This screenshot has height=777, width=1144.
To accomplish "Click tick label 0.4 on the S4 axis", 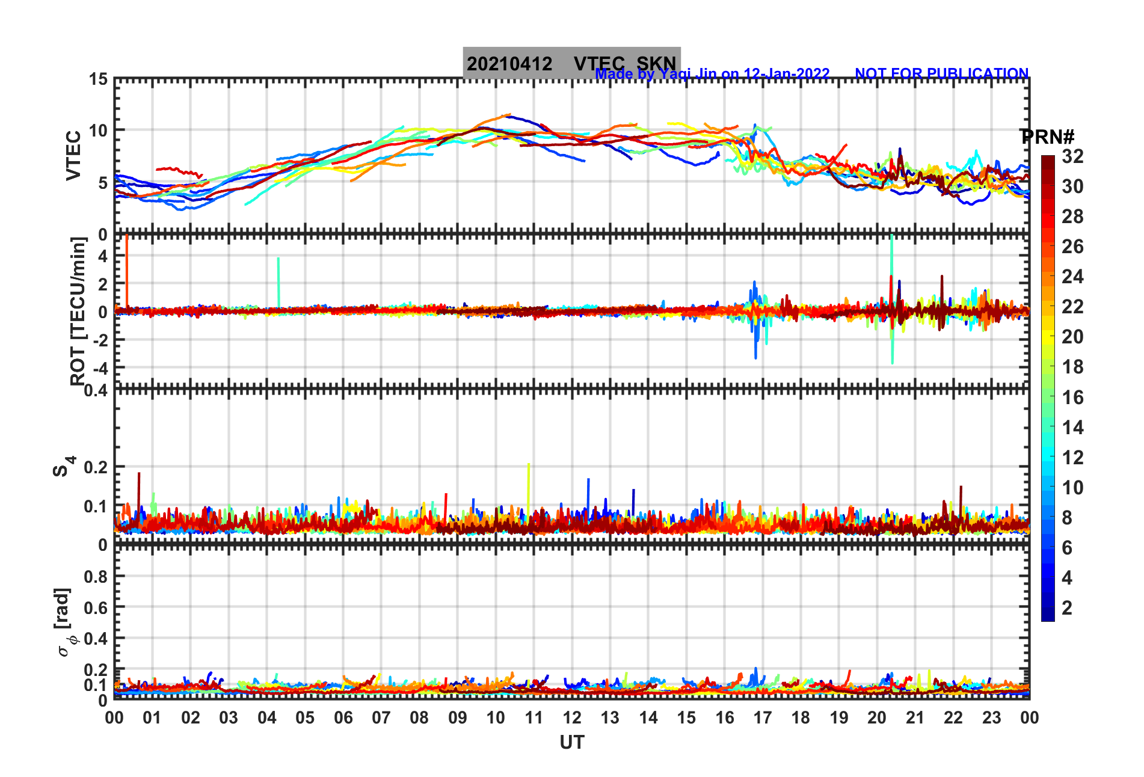I will pos(96,391).
